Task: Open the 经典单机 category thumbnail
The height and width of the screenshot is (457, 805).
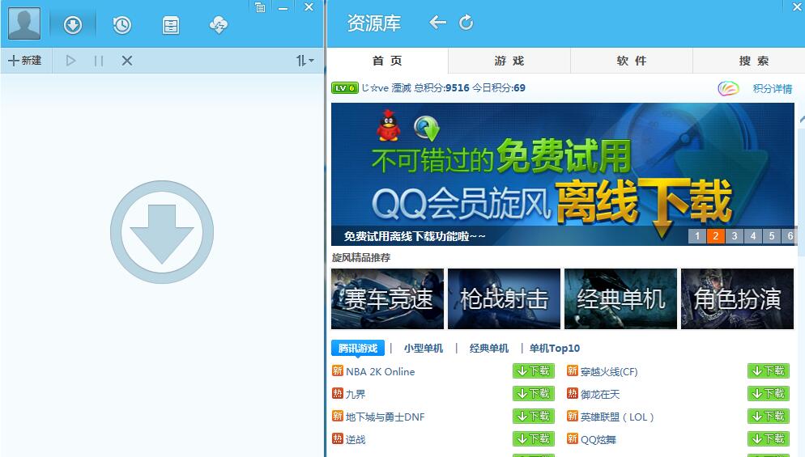Action: 620,298
